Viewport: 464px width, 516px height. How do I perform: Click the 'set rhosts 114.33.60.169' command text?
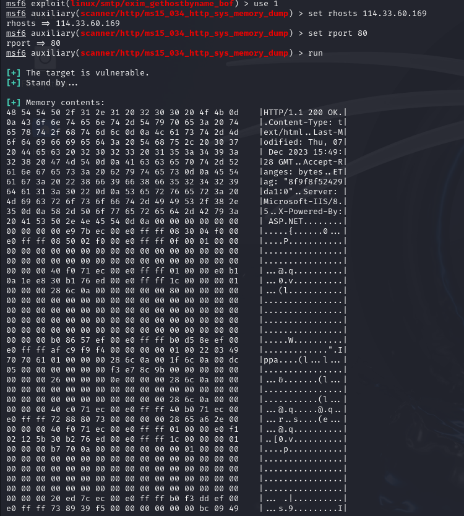pos(367,14)
